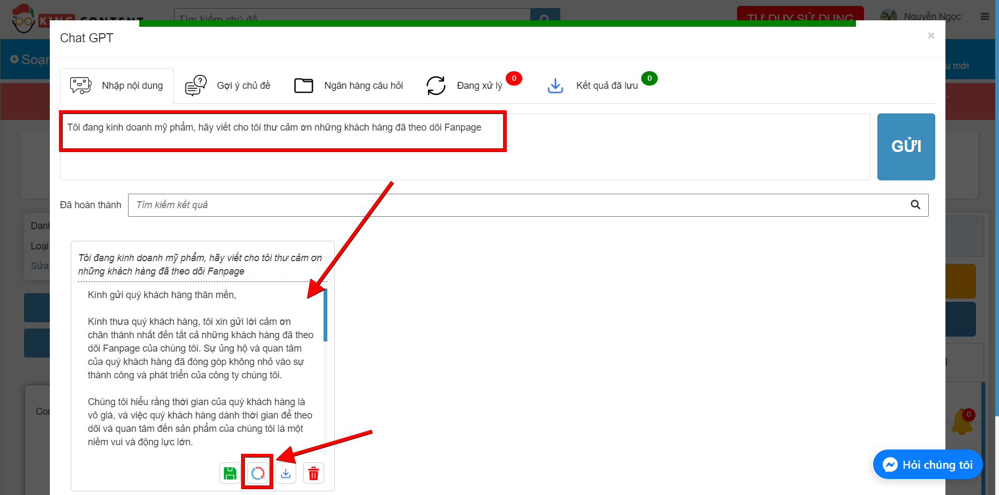Click the Nguyễn Ngọc username
Viewport: 999px width, 495px height.
point(933,17)
